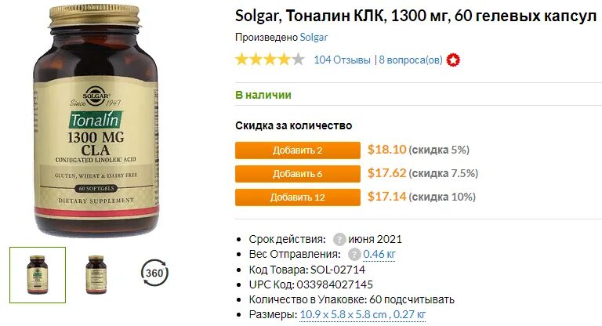Screen dimensions: 602x326
Task: Click the Добавить 12 button
Action: pyautogui.click(x=298, y=197)
